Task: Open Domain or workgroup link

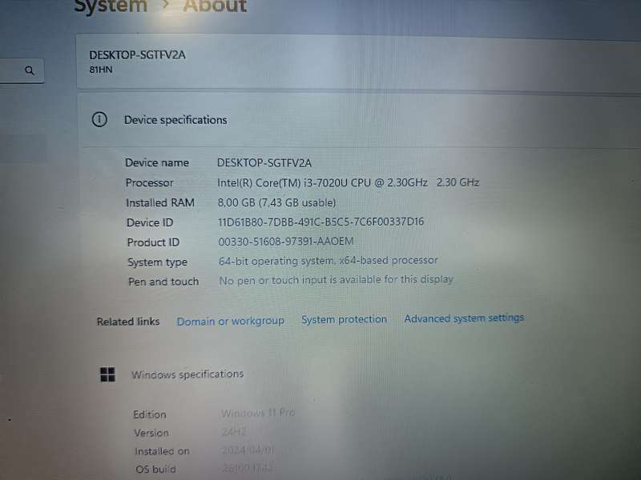Action: pyautogui.click(x=230, y=322)
